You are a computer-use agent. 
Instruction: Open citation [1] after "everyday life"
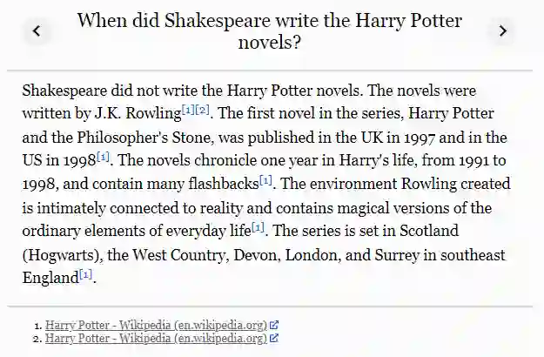point(258,227)
